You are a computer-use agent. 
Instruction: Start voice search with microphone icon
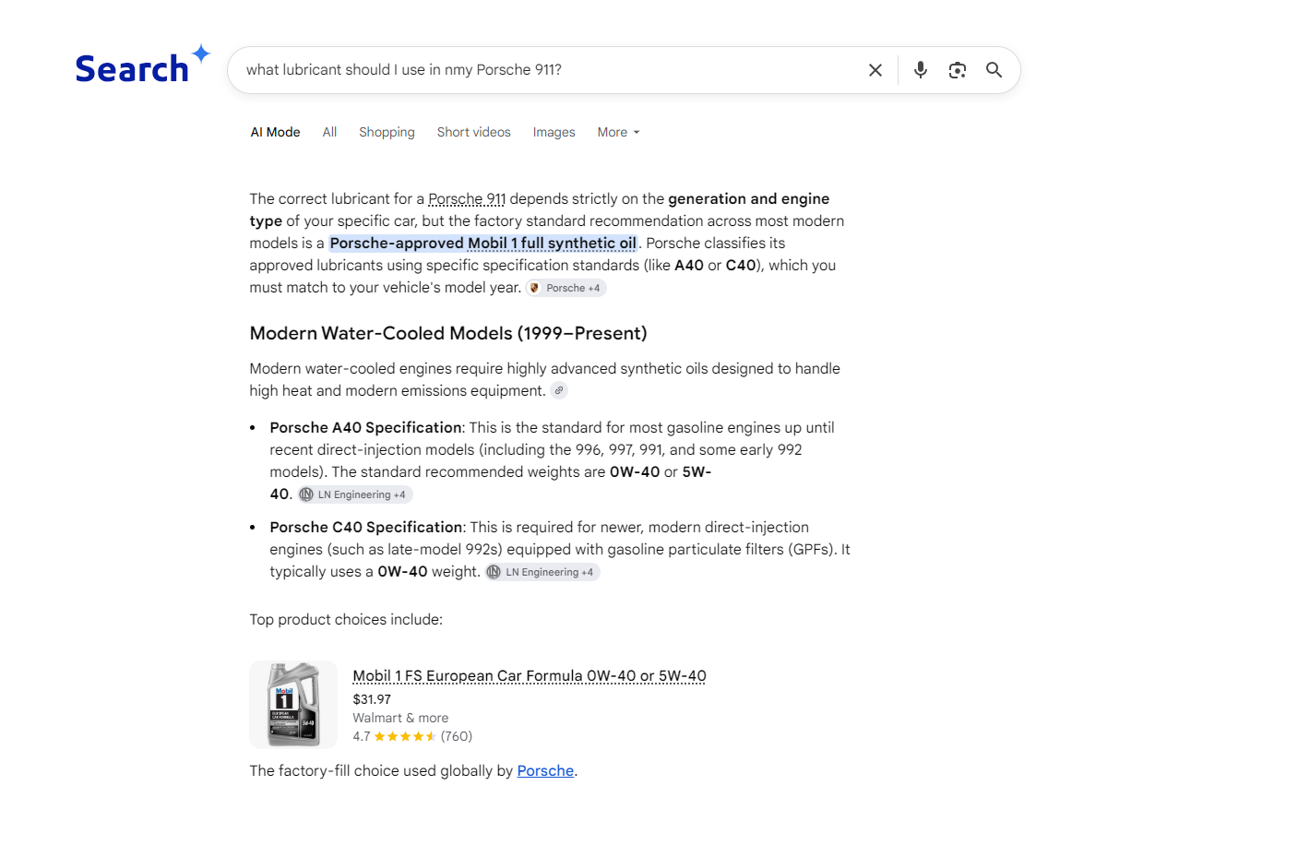coord(920,70)
